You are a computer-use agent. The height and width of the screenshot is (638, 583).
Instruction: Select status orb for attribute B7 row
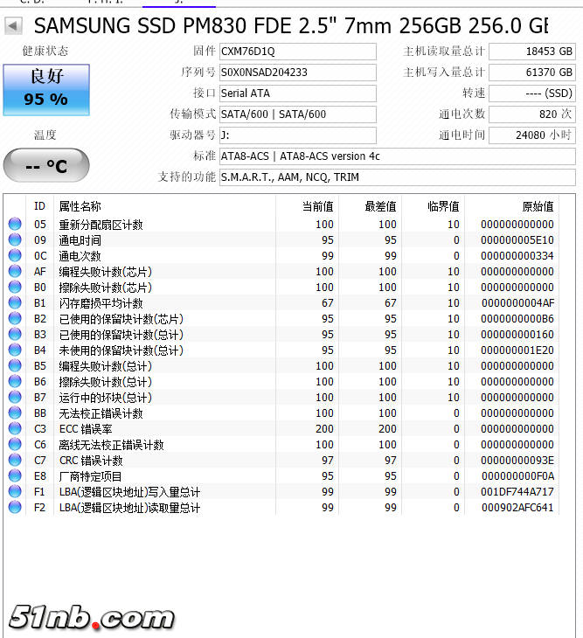pos(15,397)
